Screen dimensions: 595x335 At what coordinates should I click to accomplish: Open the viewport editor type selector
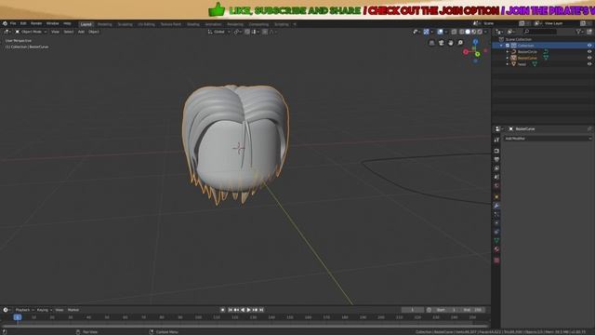click(7, 32)
